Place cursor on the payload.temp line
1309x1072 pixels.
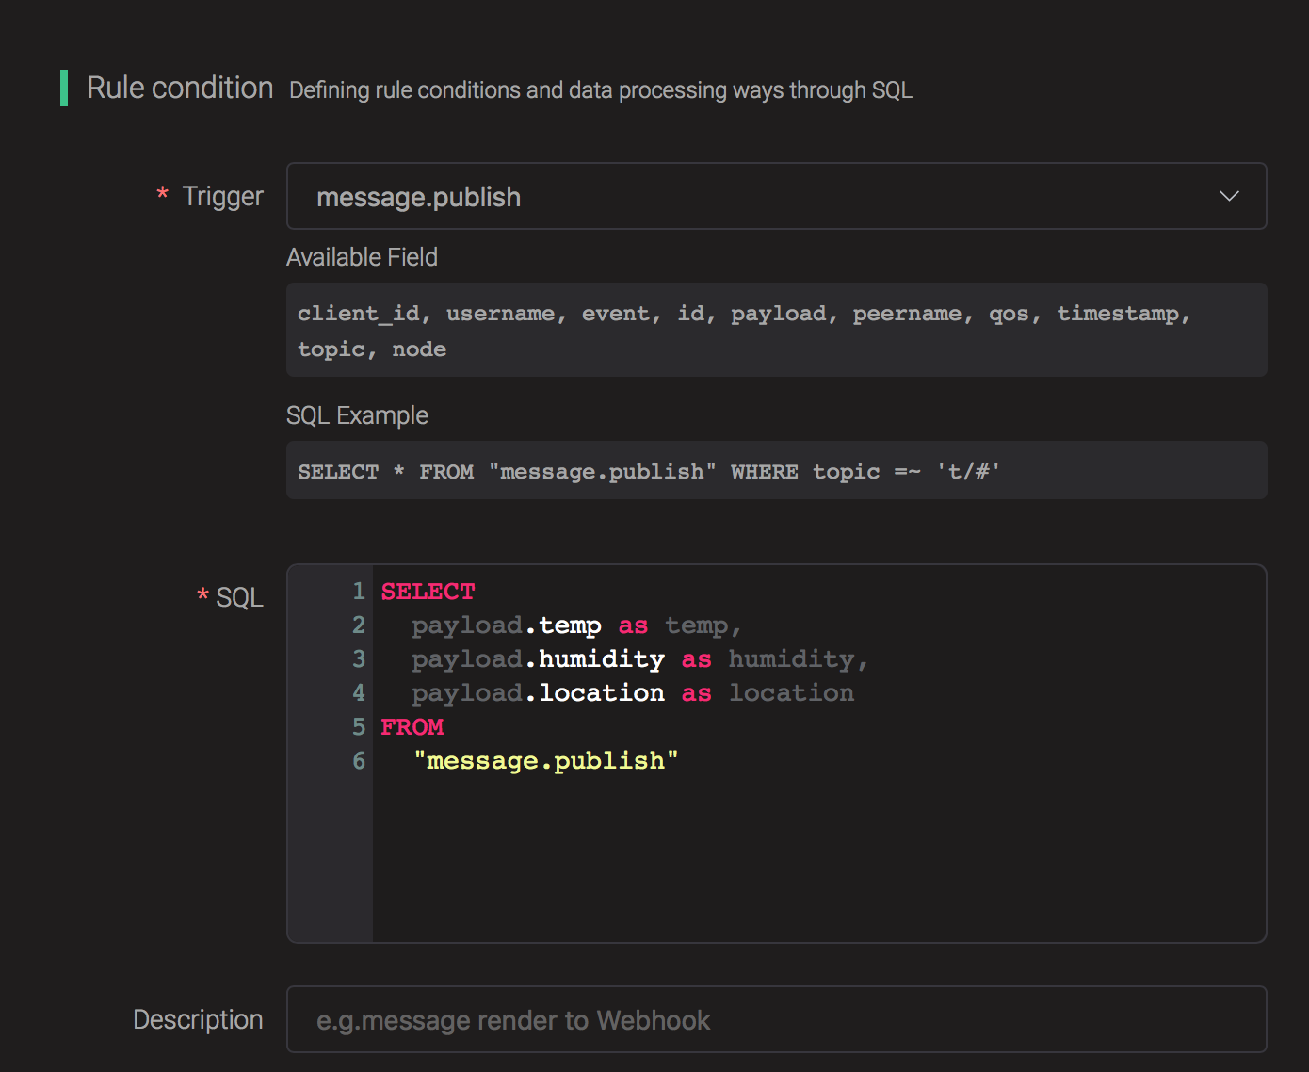[x=576, y=625]
